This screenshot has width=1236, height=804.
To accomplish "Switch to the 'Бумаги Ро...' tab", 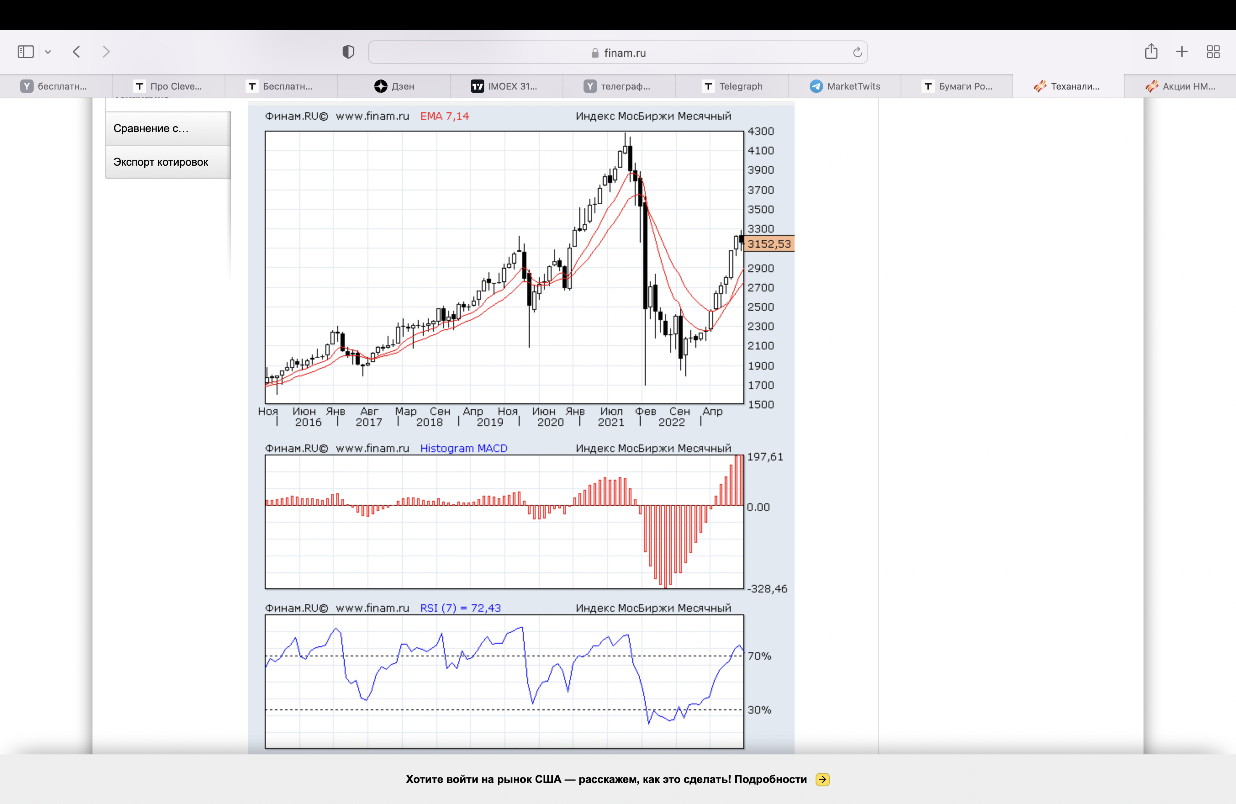I will click(x=956, y=86).
